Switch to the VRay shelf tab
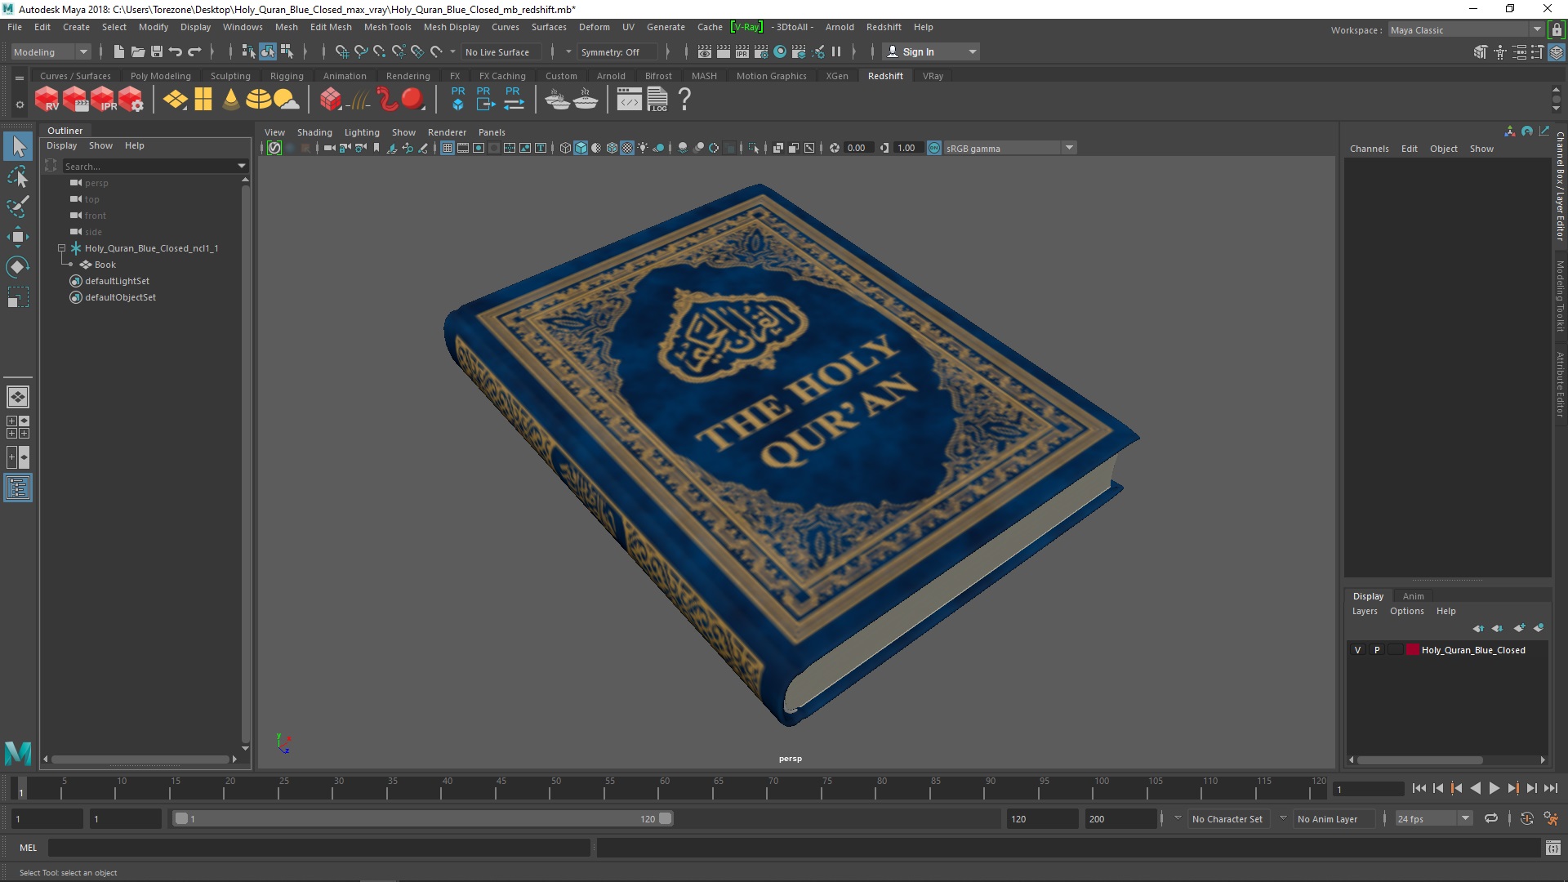Viewport: 1568px width, 882px height. [933, 76]
